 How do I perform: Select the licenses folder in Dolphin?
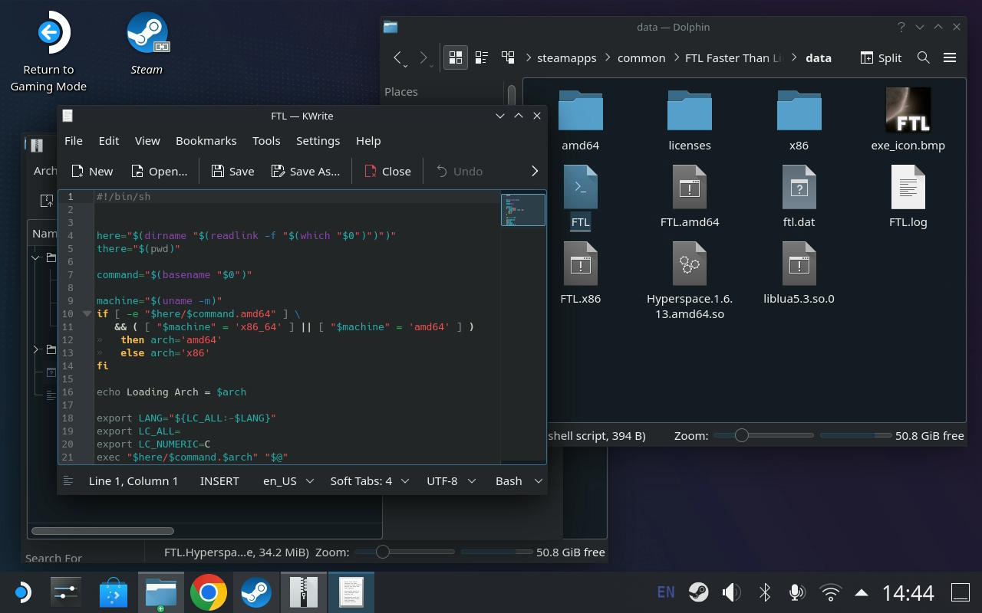(690, 120)
